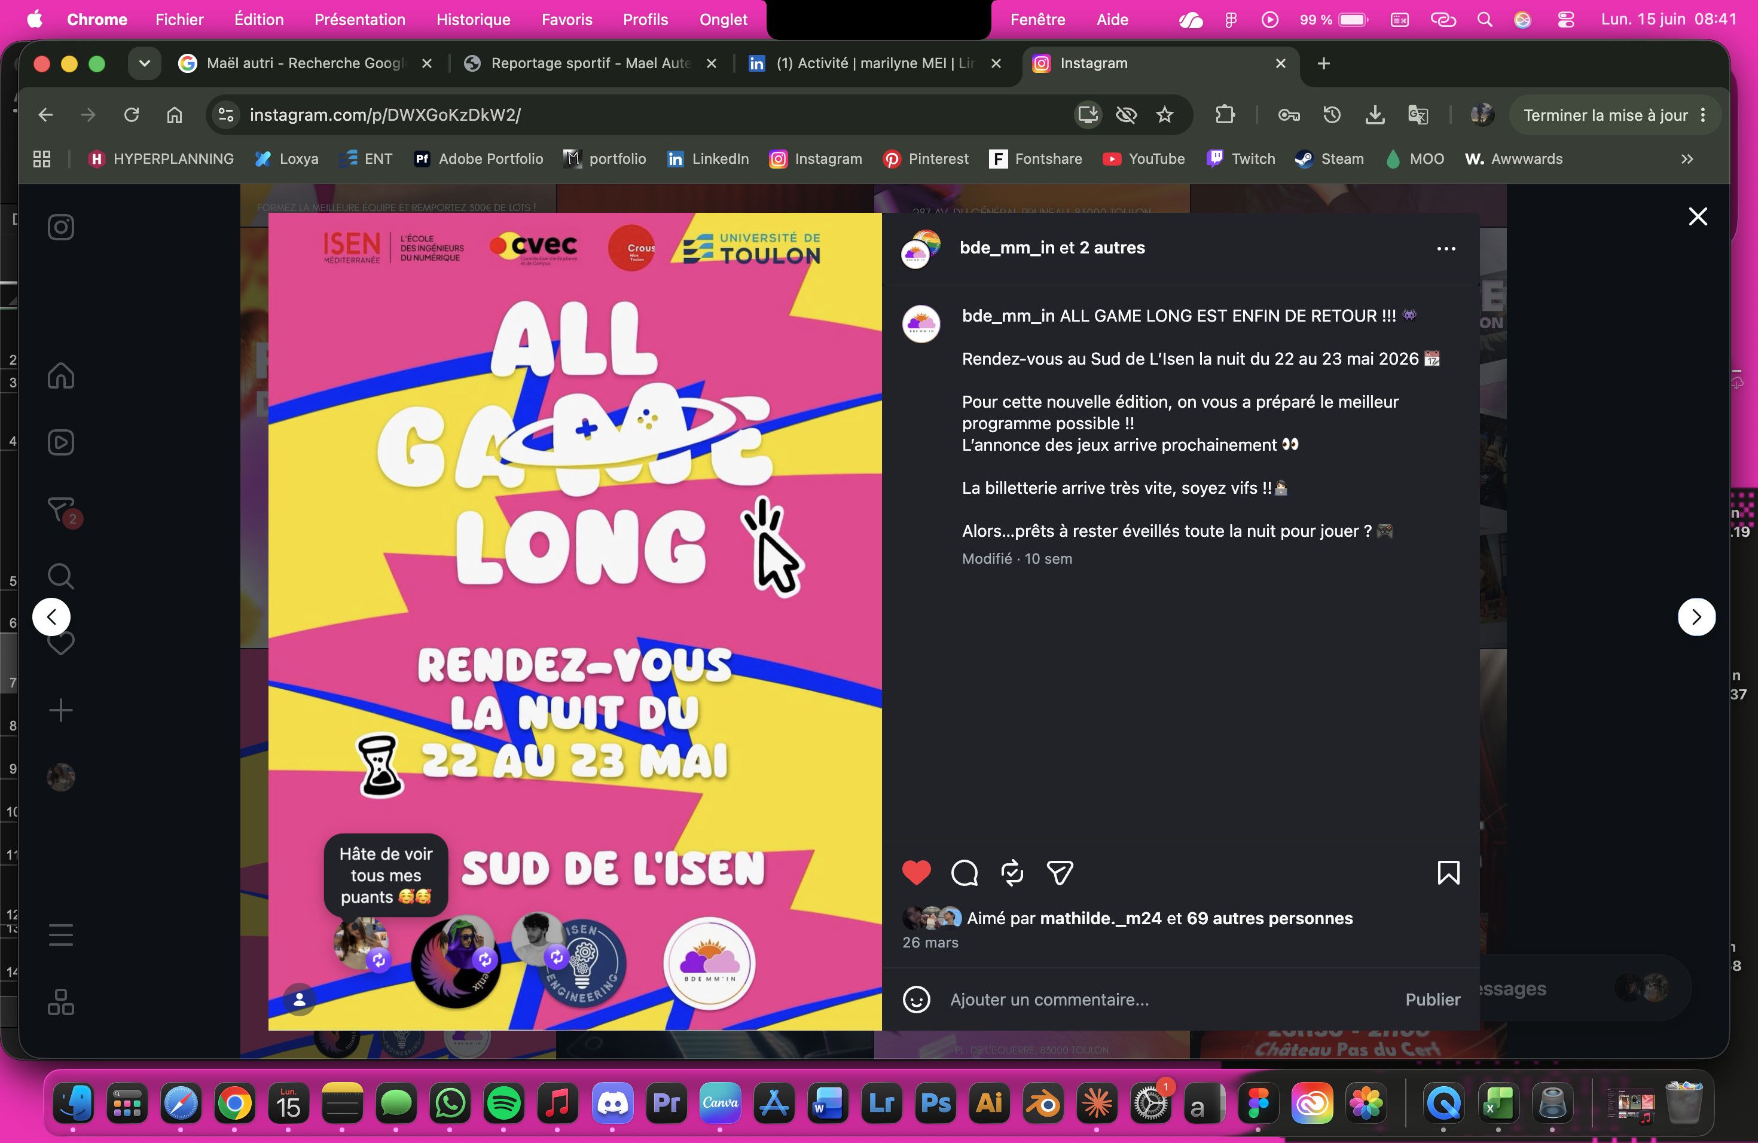Open Favoris menu

click(566, 19)
